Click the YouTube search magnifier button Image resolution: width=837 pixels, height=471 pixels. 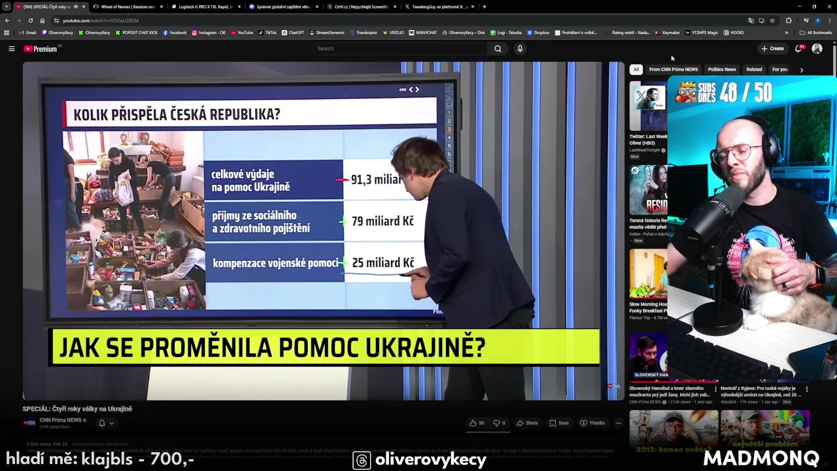pos(498,48)
